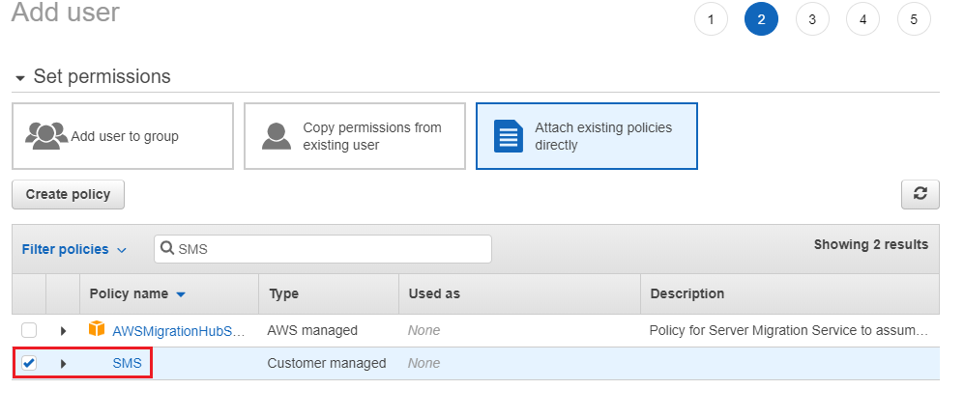Screen dimensions: 964x417
Task: Click the orange AWS managed policy cube icon
Action: [x=96, y=330]
